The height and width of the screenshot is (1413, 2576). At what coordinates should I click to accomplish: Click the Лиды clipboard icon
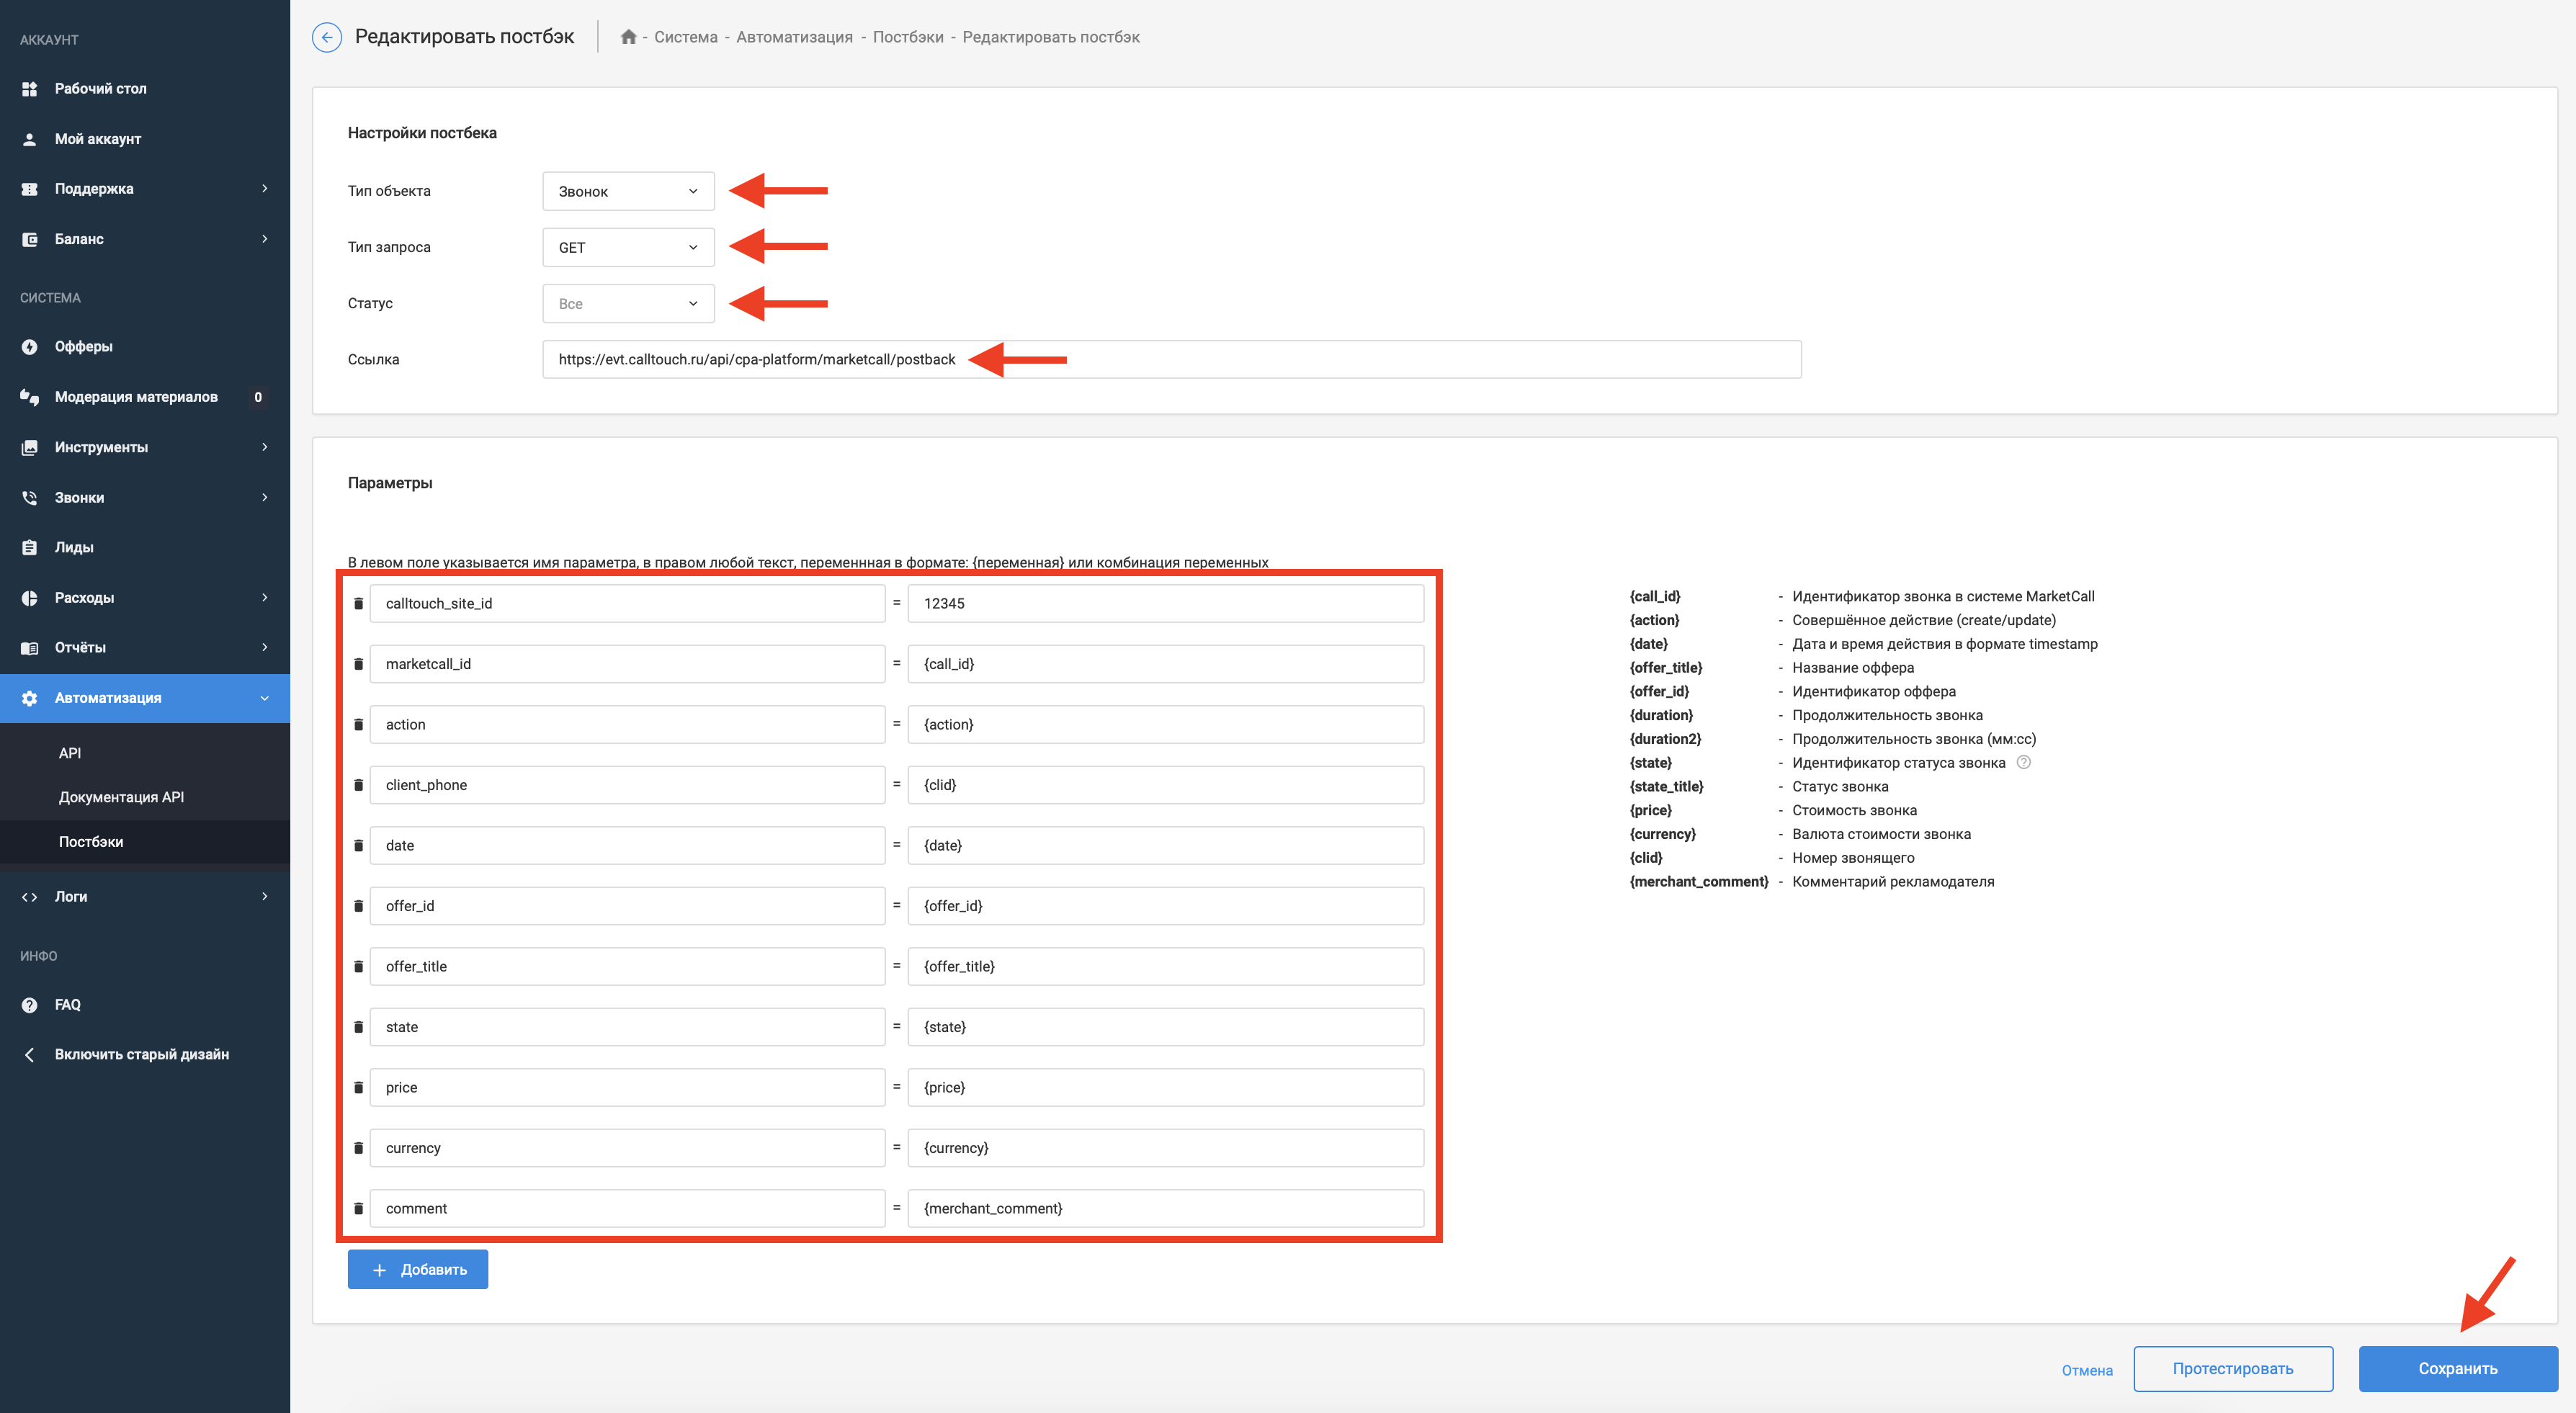point(30,548)
